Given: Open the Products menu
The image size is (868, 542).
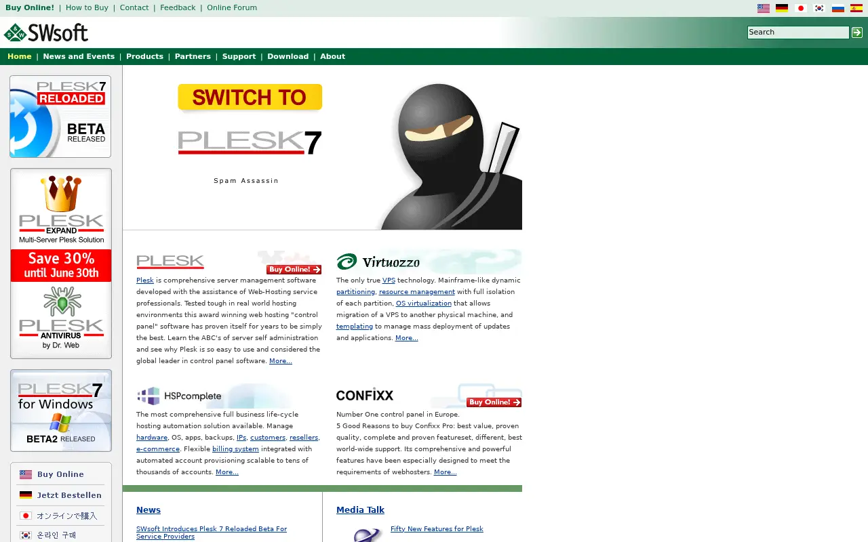Looking at the screenshot, I should tap(144, 57).
